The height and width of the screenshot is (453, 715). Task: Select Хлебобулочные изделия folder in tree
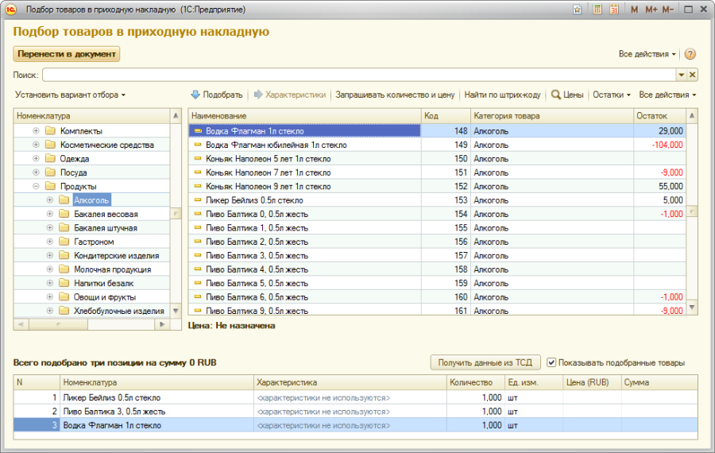click(119, 311)
